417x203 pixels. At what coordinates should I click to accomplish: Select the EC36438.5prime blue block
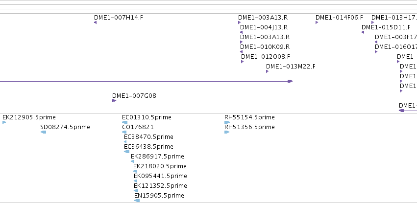[x=126, y=152]
